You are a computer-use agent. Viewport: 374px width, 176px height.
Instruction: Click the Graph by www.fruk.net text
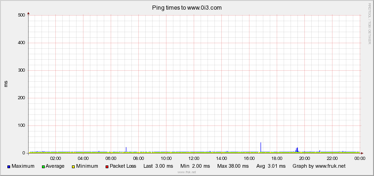tap(319, 166)
